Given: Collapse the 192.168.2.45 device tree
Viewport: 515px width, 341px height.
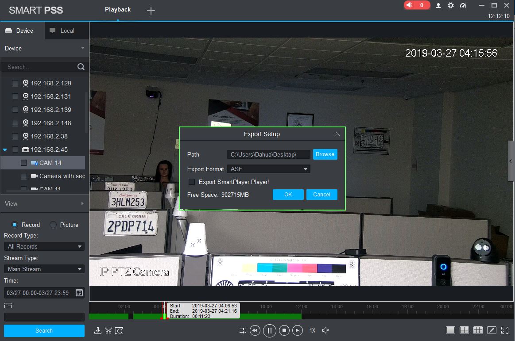Looking at the screenshot, I should [5, 149].
